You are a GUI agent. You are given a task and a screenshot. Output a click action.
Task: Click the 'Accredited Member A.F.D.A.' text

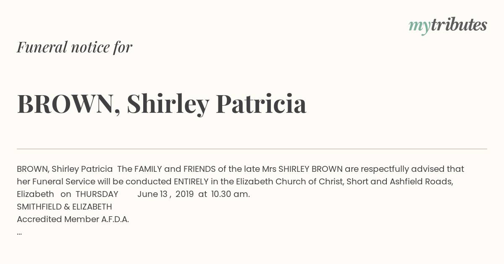[73, 219]
